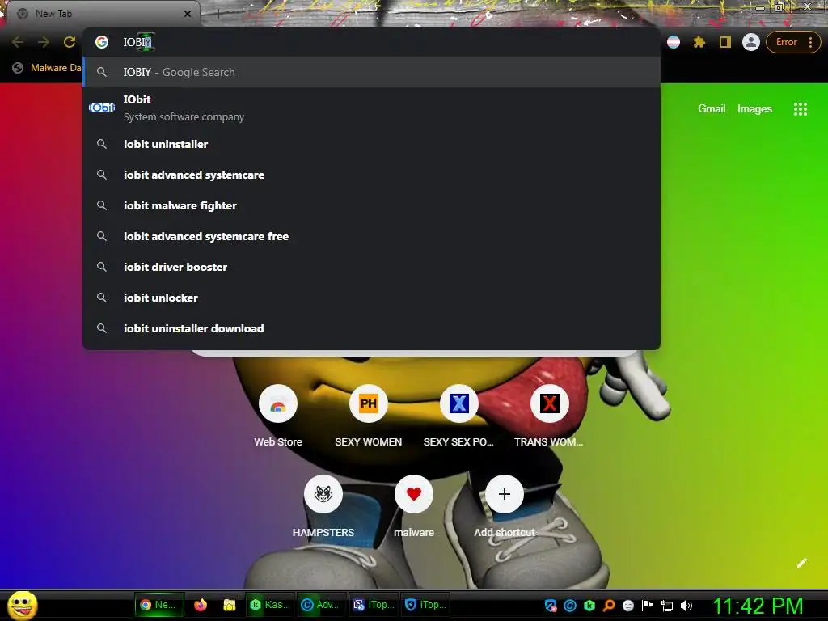This screenshot has height=621, width=828.
Task: Open the side panel icon in toolbar
Action: (725, 42)
